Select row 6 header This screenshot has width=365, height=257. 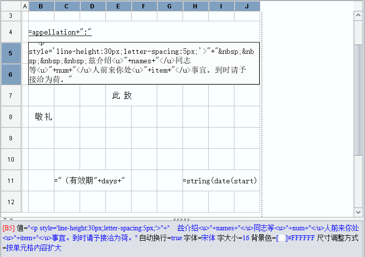tap(11, 75)
